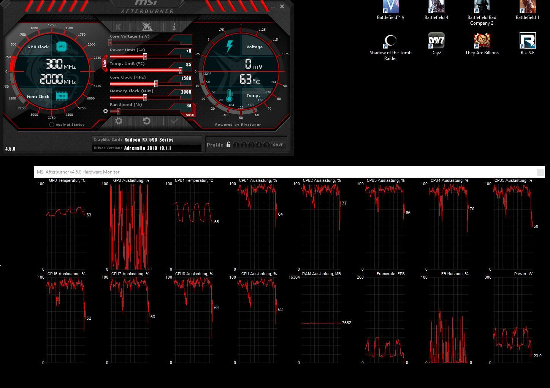Click the SAVE profile button

pyautogui.click(x=278, y=145)
